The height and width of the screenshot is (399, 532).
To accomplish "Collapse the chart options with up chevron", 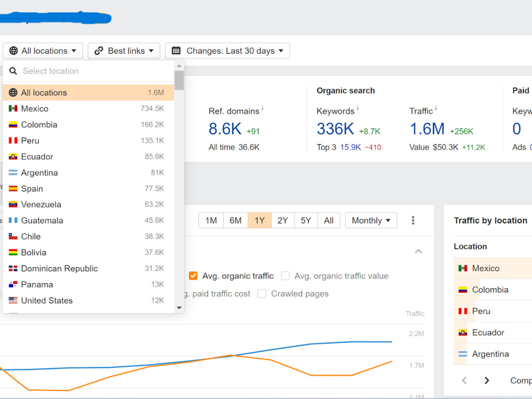I will pos(418,252).
